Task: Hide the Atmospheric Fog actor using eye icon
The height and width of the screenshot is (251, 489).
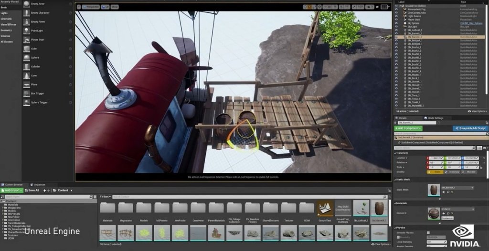Action: (396, 9)
